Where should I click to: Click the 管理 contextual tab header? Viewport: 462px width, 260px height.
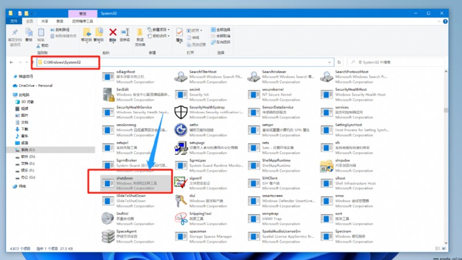coord(83,13)
